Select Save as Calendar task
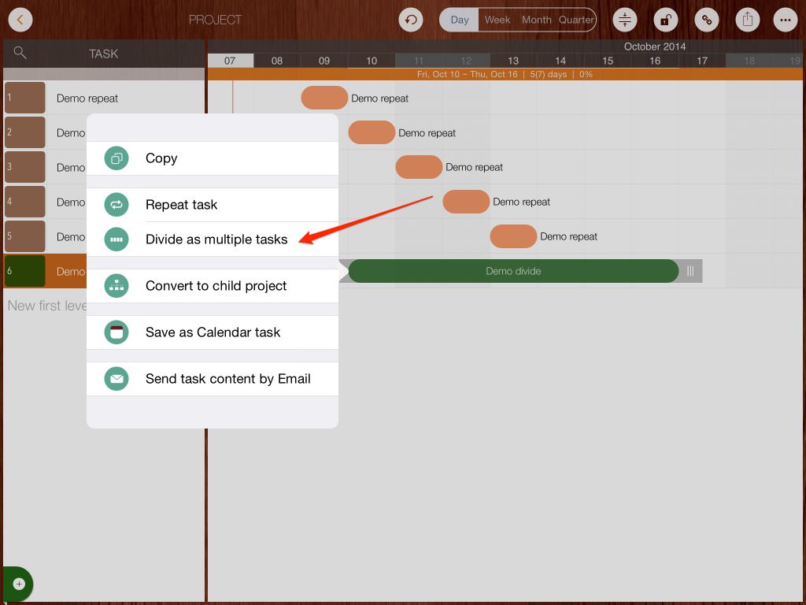806x605 pixels. [x=213, y=332]
